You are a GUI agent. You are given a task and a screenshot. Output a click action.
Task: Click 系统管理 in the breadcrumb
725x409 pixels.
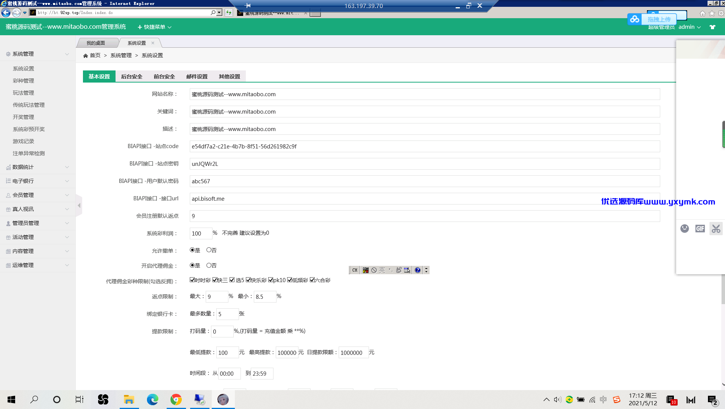click(x=121, y=55)
